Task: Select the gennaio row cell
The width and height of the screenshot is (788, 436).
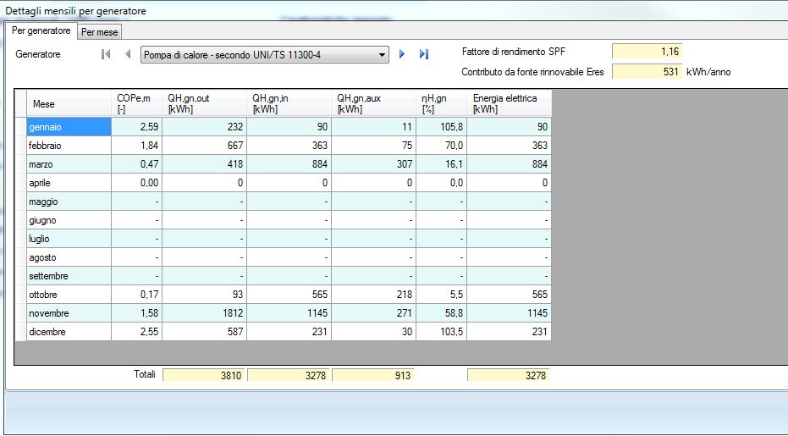Action: (x=69, y=127)
